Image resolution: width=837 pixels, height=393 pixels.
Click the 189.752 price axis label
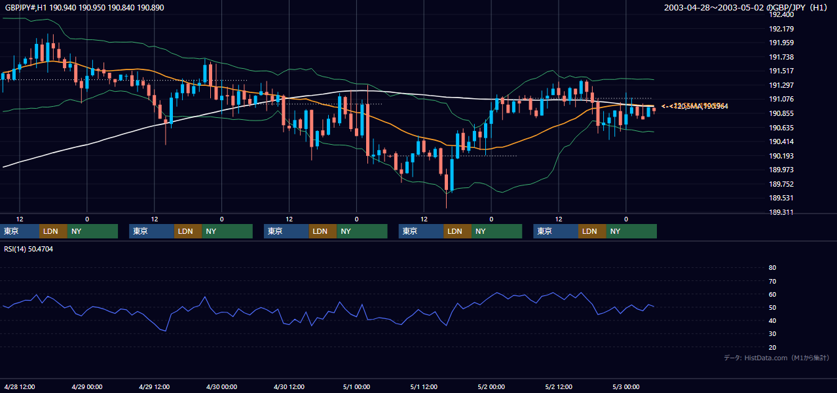[x=781, y=184]
